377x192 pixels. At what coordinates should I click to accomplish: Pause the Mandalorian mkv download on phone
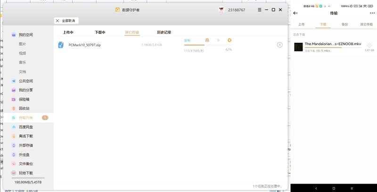coord(369,45)
